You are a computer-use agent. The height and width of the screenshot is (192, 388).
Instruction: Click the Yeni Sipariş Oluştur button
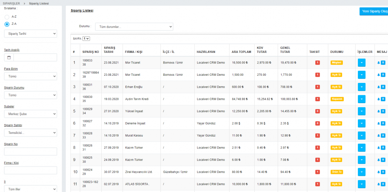coord(374,11)
